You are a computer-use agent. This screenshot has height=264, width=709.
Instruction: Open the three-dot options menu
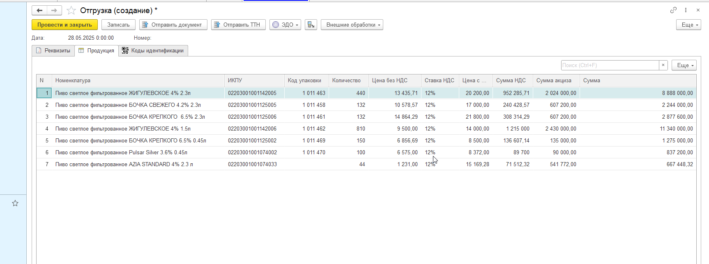pyautogui.click(x=686, y=10)
